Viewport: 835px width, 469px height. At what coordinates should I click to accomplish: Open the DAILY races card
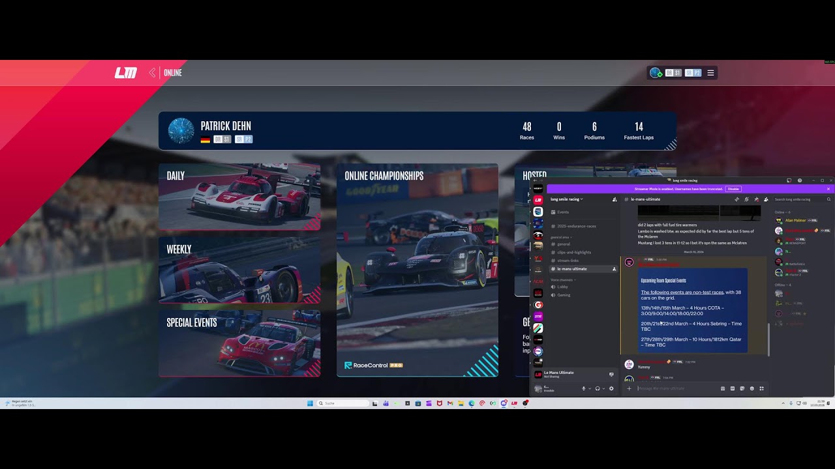coord(239,196)
